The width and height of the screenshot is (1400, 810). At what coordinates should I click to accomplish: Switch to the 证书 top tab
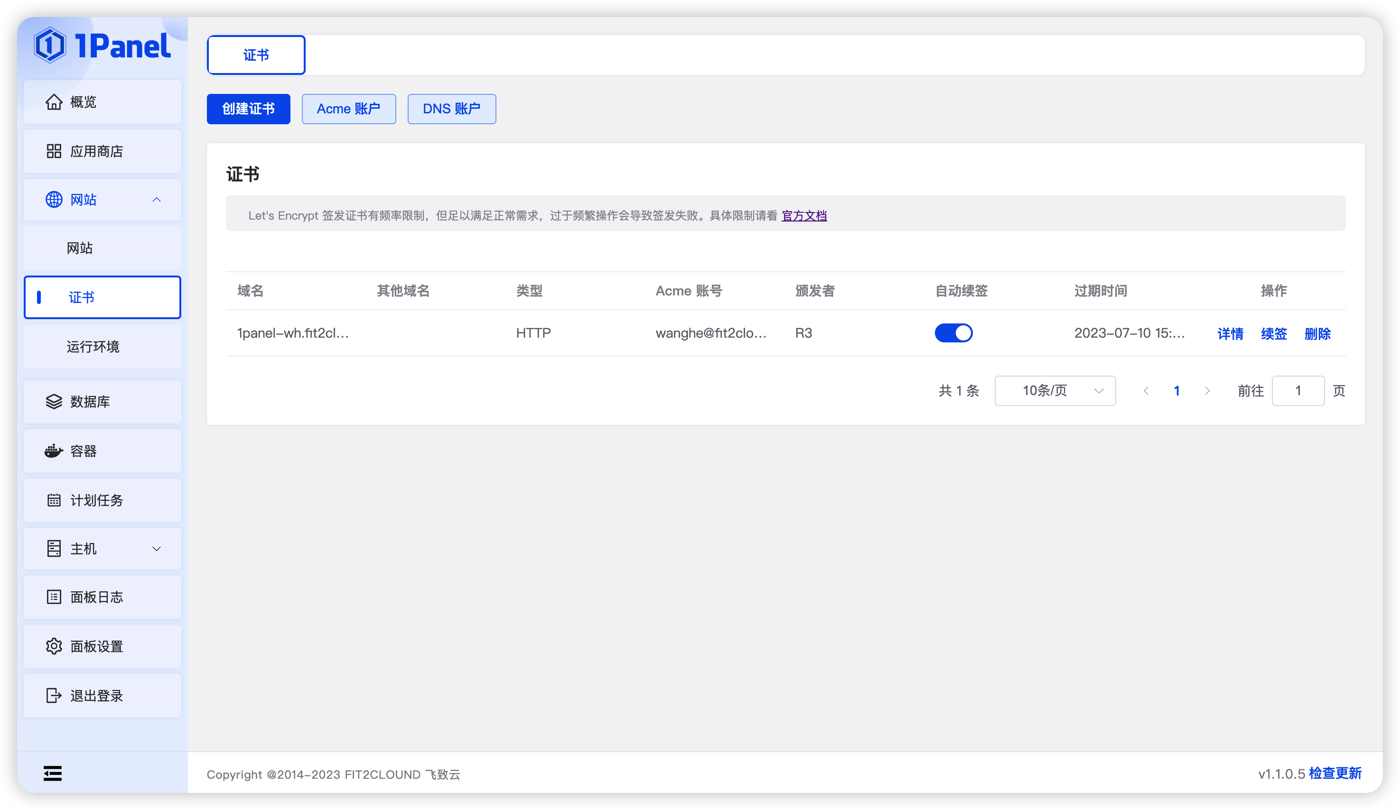pyautogui.click(x=256, y=55)
